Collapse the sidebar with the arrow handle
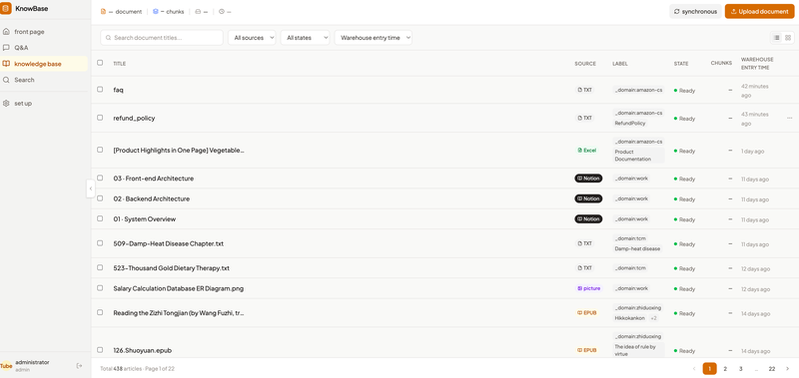 coord(91,189)
